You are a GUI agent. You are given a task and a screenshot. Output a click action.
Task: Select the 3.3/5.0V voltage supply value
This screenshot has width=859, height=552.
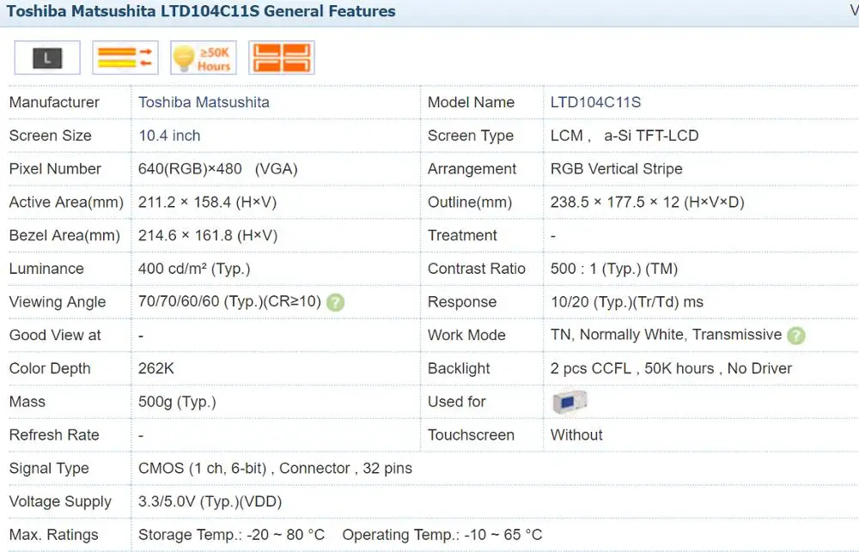coord(210,501)
